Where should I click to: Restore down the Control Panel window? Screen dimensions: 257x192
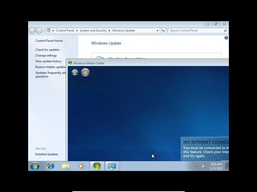[216, 24]
